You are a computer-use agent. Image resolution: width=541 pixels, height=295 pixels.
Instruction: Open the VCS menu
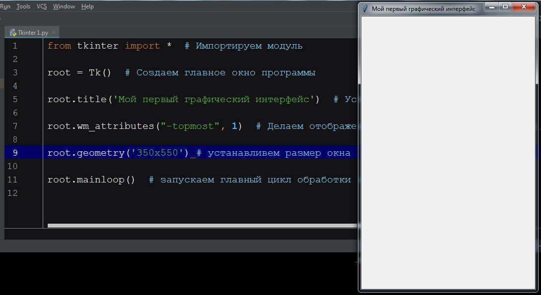point(42,6)
